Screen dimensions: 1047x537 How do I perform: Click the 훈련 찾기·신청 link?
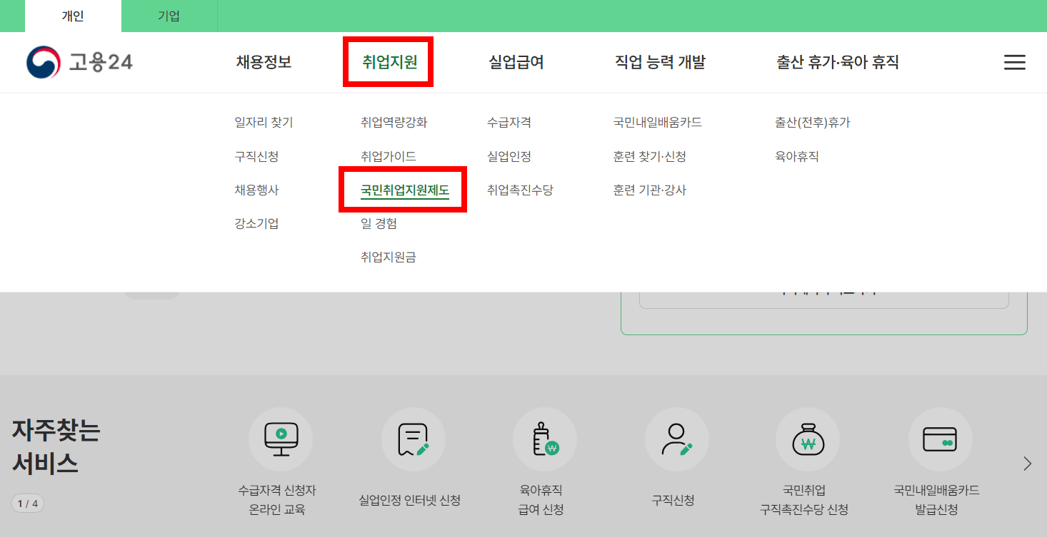coord(648,156)
